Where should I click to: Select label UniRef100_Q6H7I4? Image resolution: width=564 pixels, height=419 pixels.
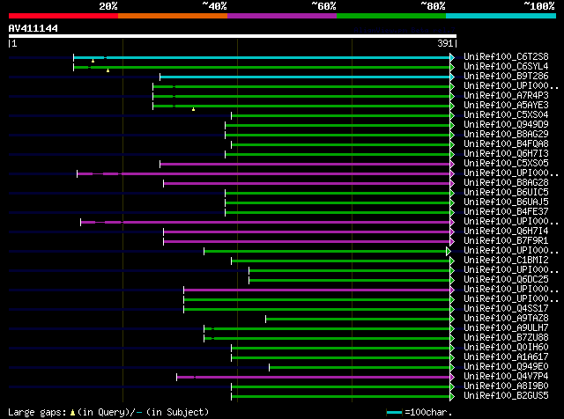click(506, 231)
